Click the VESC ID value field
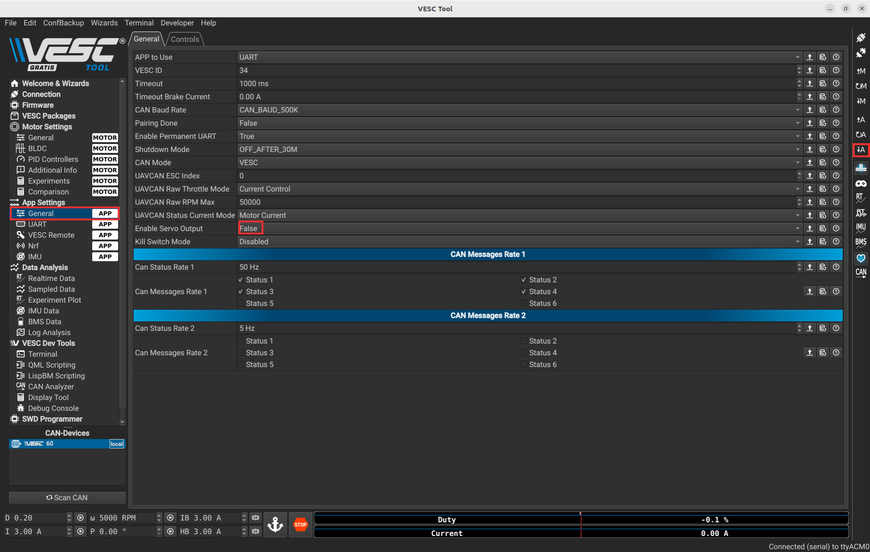The width and height of the screenshot is (870, 552). click(516, 70)
